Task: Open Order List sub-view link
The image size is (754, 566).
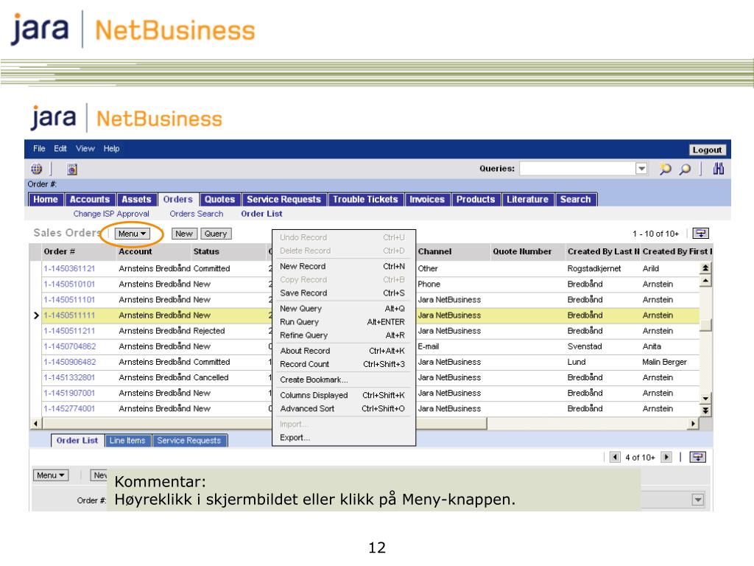Action: click(261, 214)
